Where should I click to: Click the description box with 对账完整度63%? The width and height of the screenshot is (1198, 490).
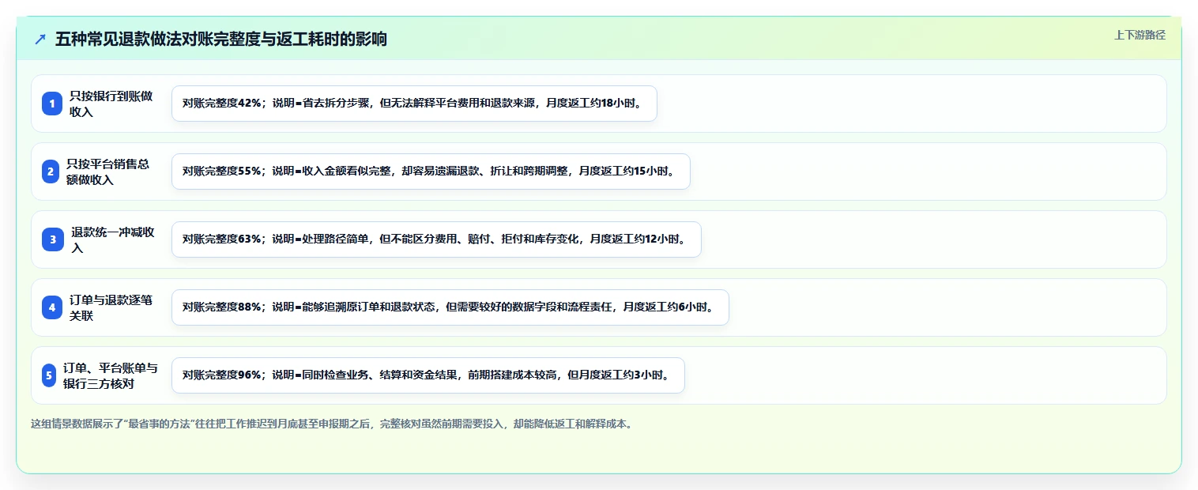click(x=436, y=239)
